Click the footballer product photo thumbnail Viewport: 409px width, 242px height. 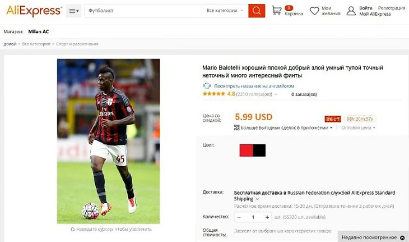109,141
